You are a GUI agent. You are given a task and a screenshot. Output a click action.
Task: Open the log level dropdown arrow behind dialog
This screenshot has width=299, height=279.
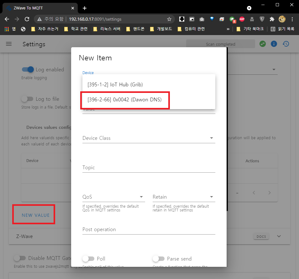274,69
